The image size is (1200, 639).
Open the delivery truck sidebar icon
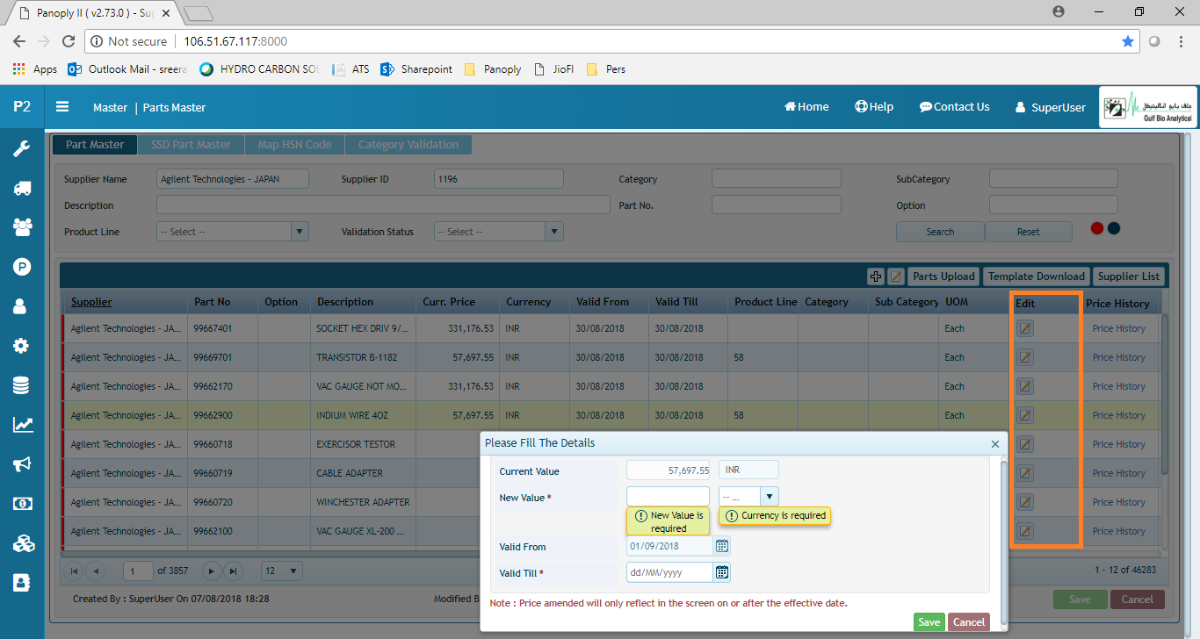(x=22, y=188)
